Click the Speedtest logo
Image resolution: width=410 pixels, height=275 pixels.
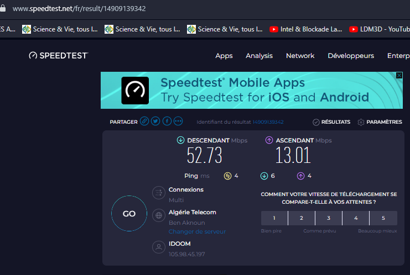click(58, 55)
